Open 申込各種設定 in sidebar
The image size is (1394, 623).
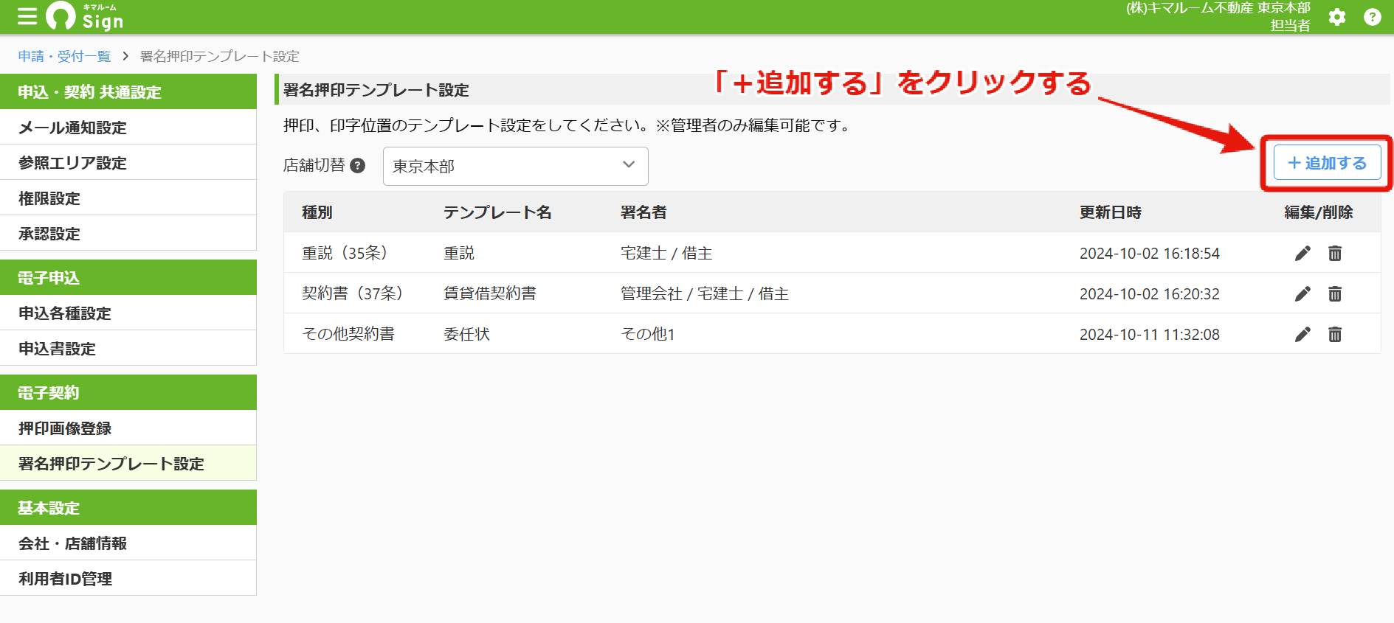click(x=128, y=313)
